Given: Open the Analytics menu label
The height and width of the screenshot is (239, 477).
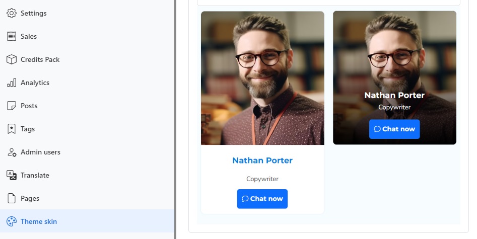Looking at the screenshot, I should [35, 83].
